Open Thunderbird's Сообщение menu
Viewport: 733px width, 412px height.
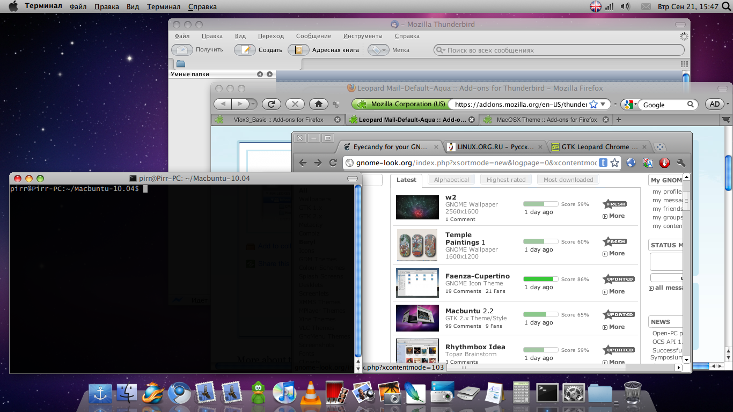[313, 36]
